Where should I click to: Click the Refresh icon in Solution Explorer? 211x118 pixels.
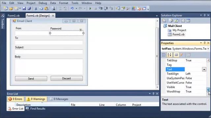click(176, 21)
